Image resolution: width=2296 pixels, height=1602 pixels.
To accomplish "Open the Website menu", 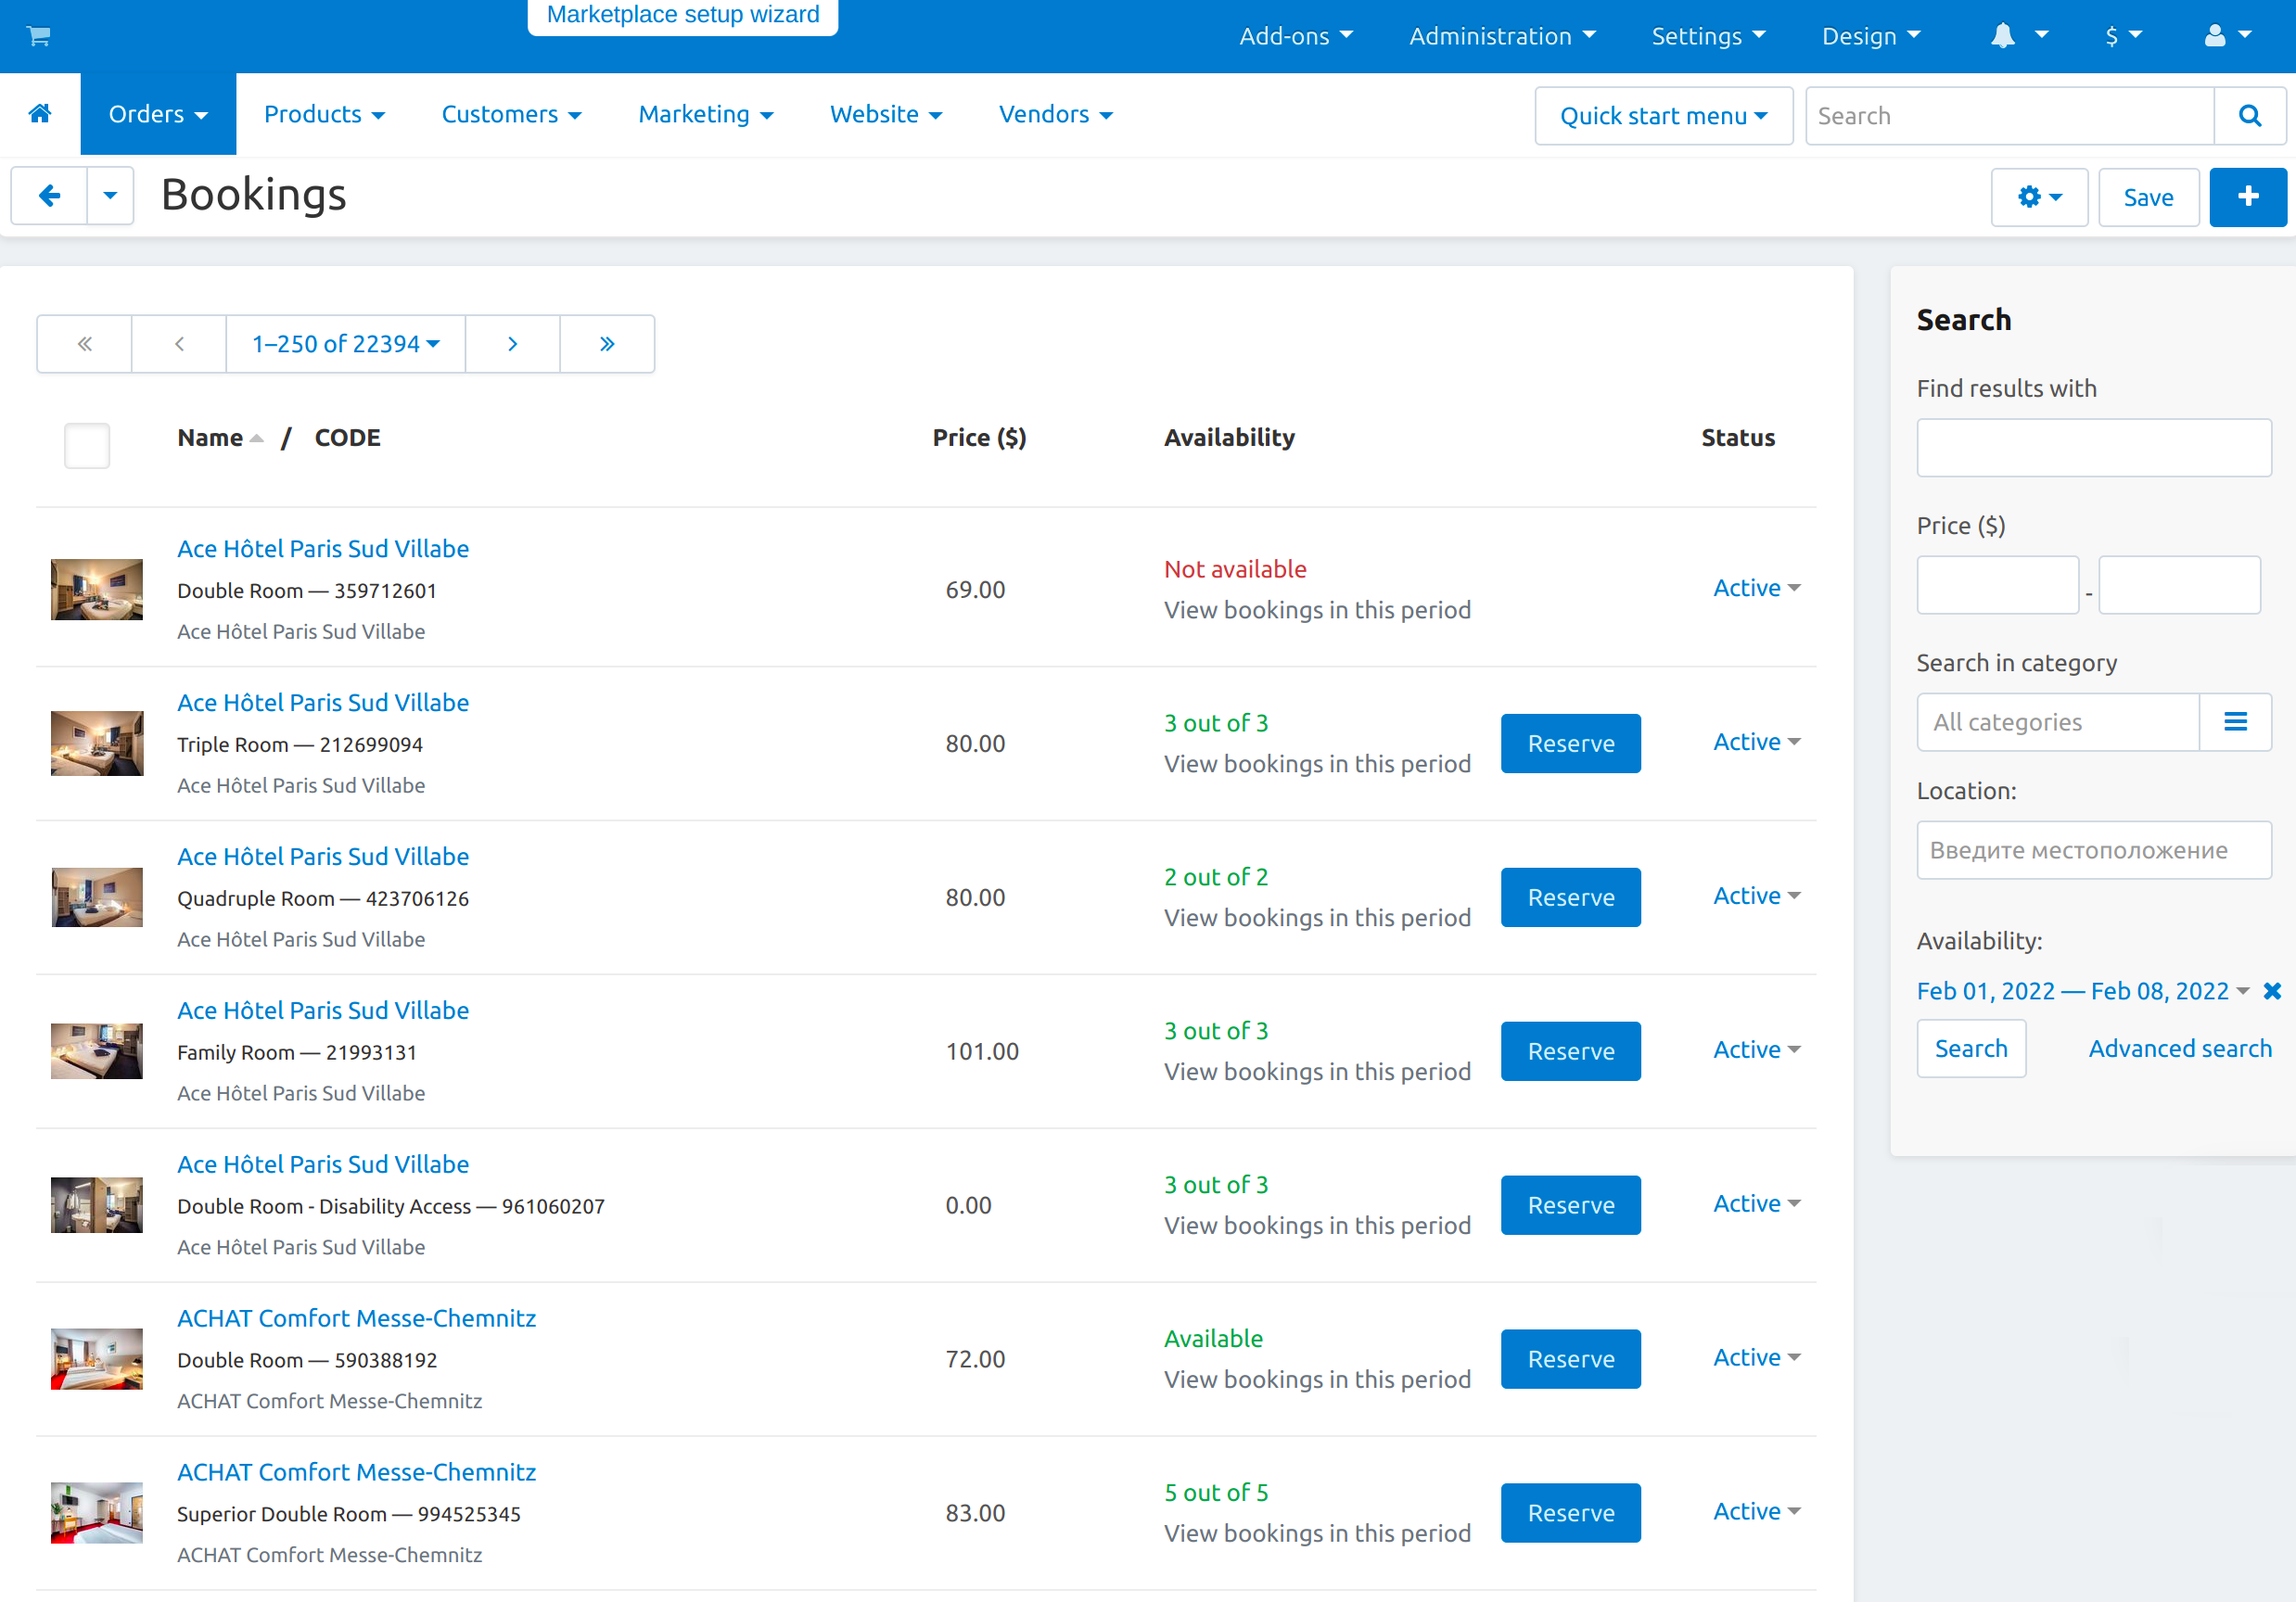I will pyautogui.click(x=886, y=114).
